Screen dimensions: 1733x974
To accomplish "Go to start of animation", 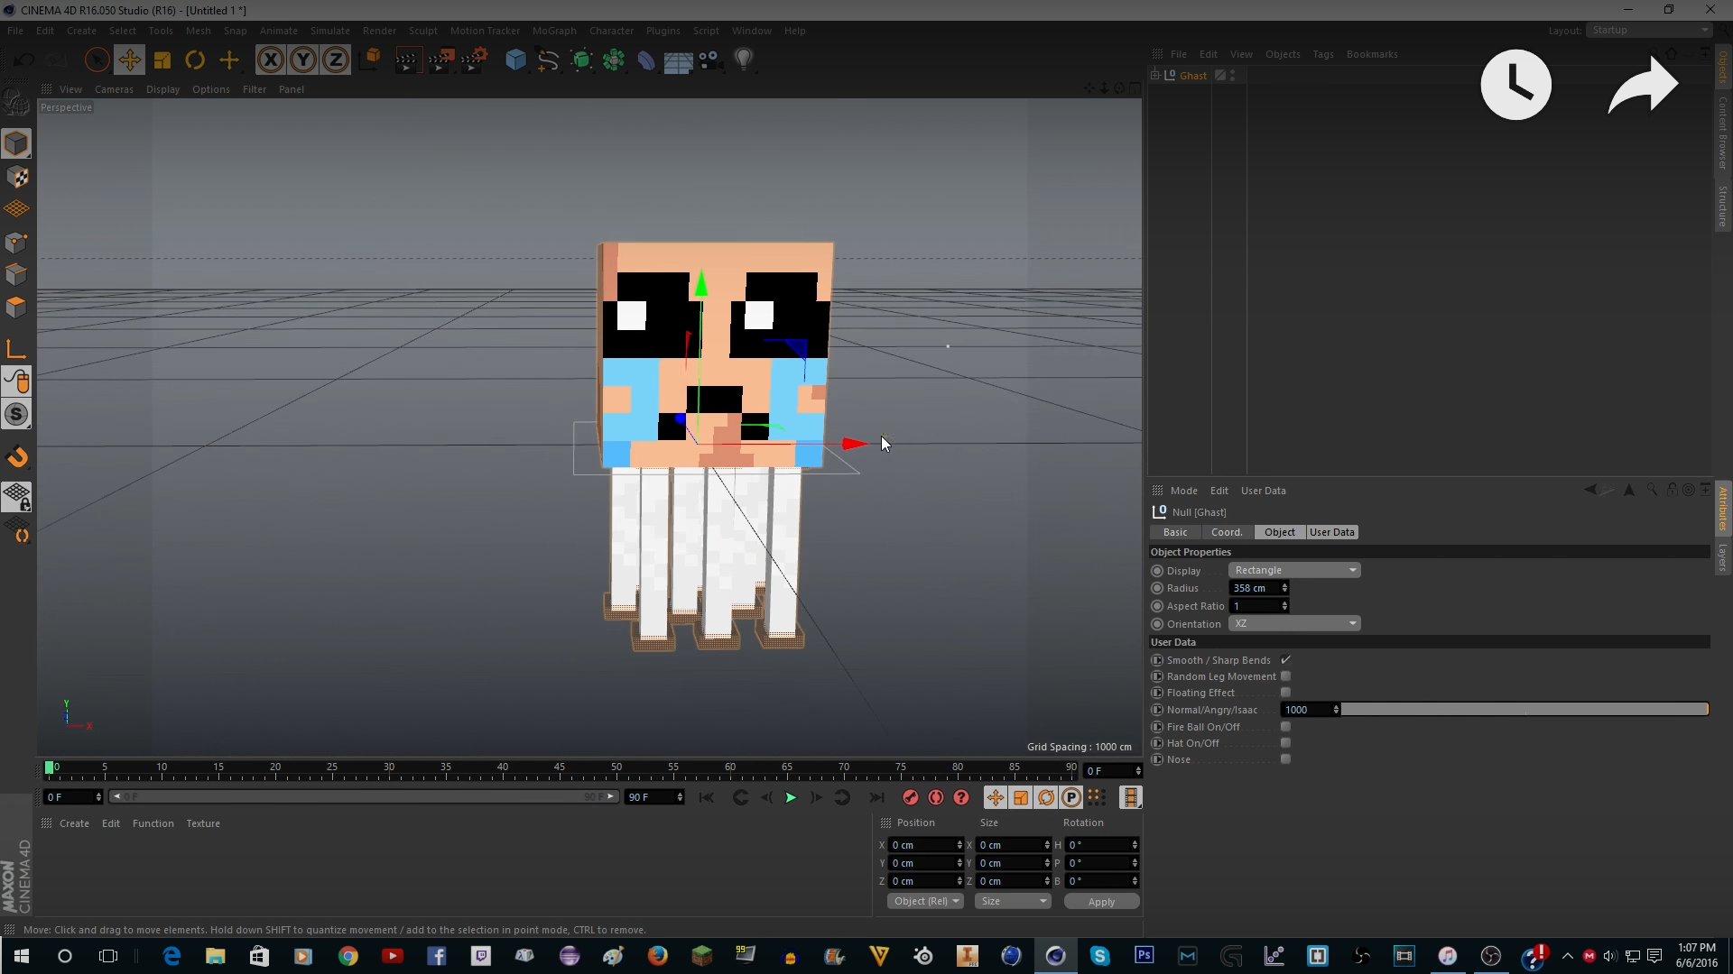I will click(x=707, y=797).
